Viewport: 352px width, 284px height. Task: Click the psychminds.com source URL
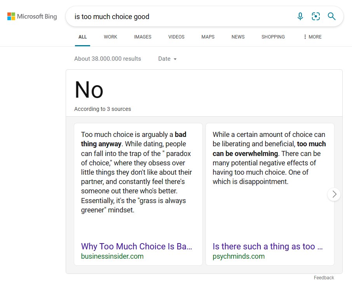pos(239,256)
